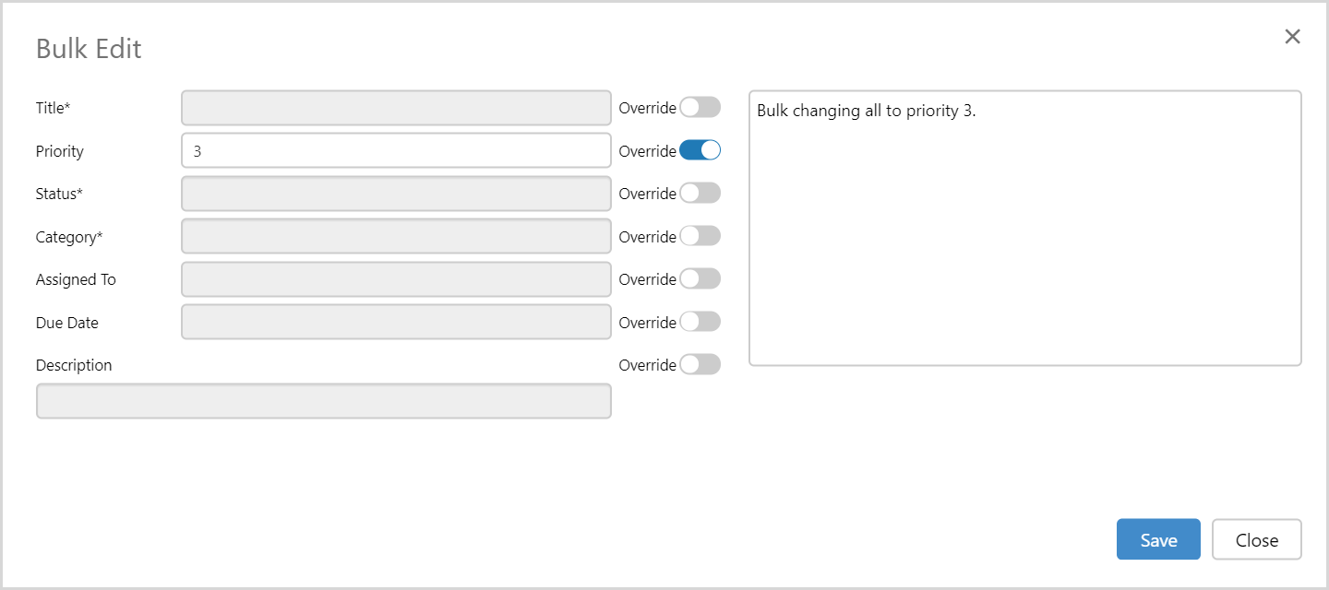Click the Description text field
Image resolution: width=1329 pixels, height=590 pixels.
[323, 401]
